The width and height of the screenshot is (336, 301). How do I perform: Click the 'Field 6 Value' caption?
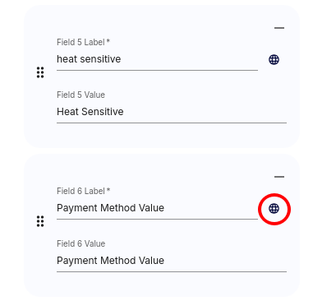tap(81, 243)
